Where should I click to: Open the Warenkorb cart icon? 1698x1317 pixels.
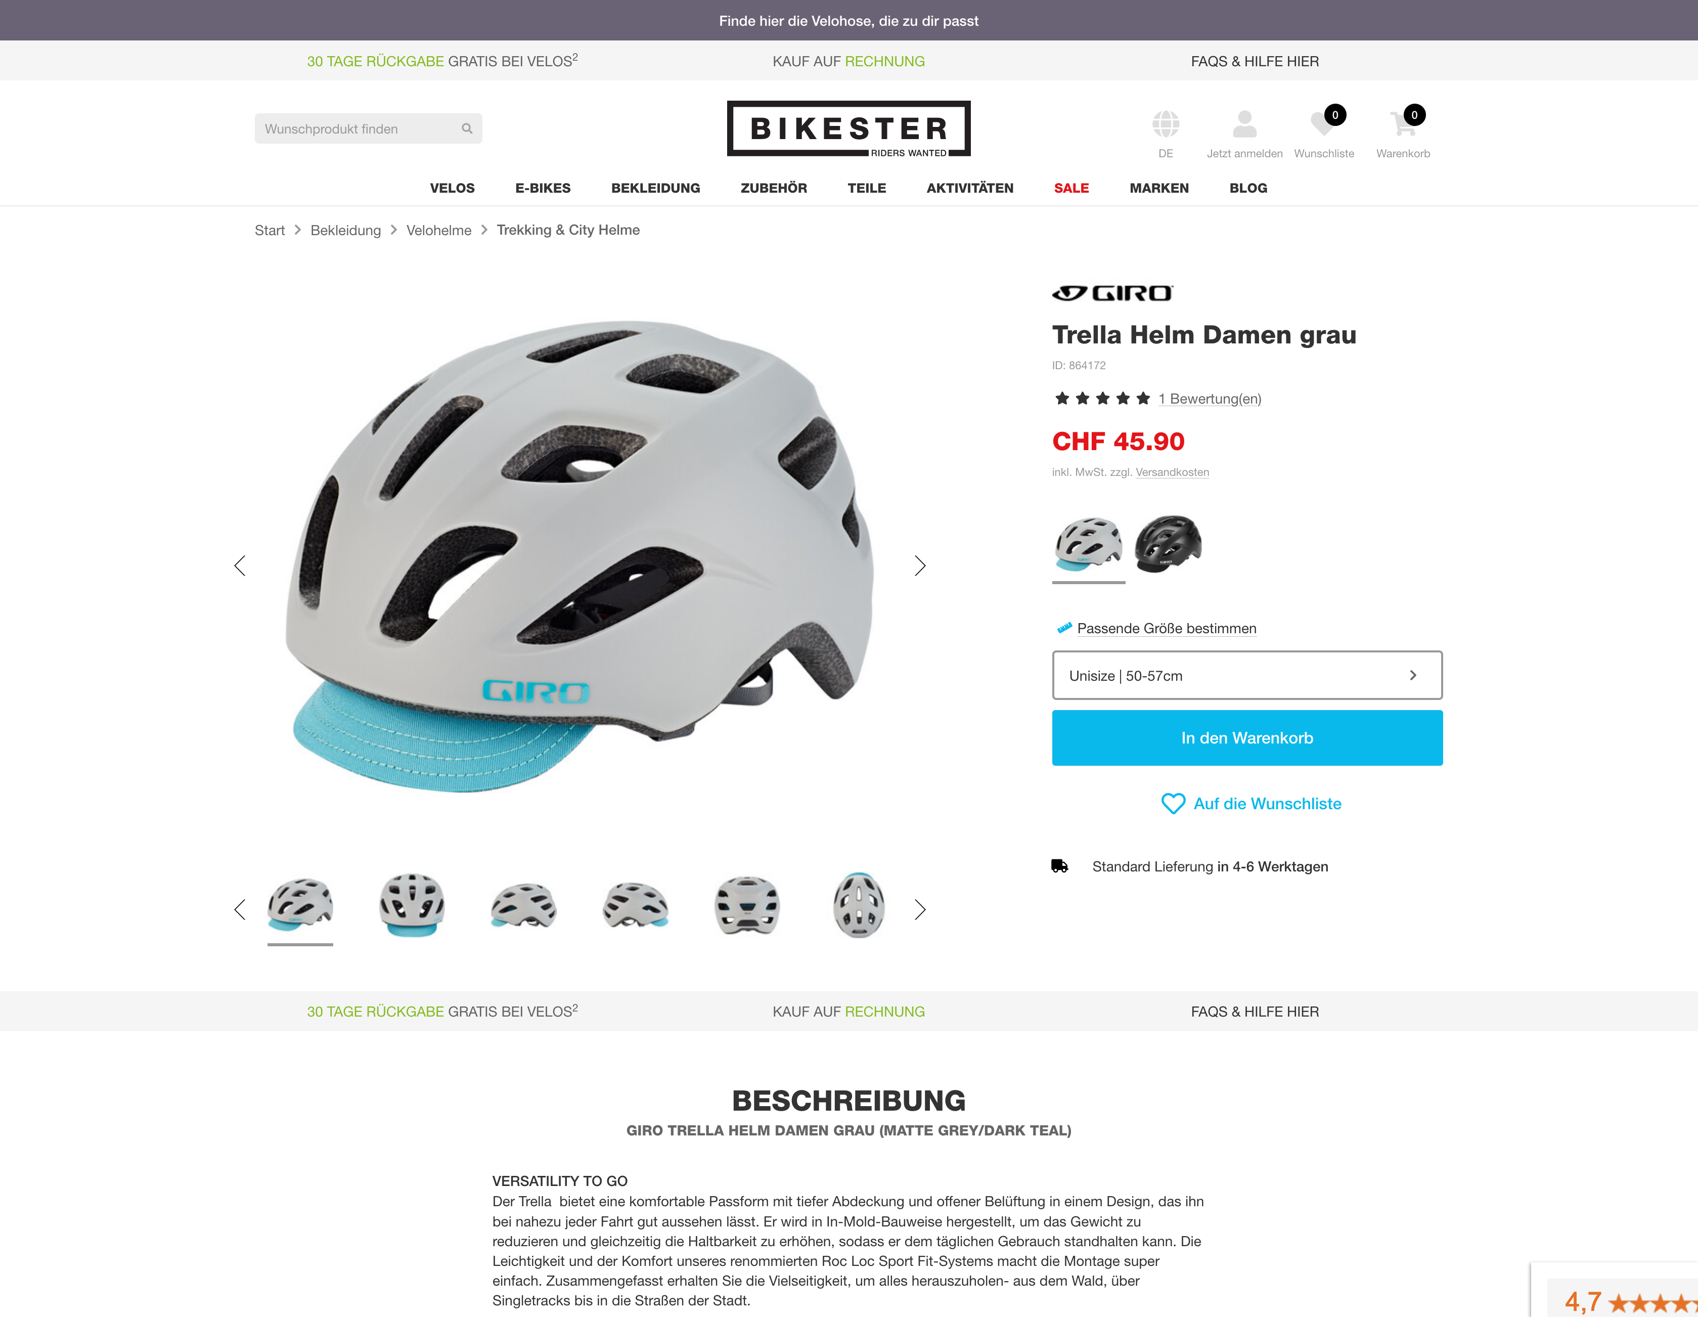point(1403,123)
